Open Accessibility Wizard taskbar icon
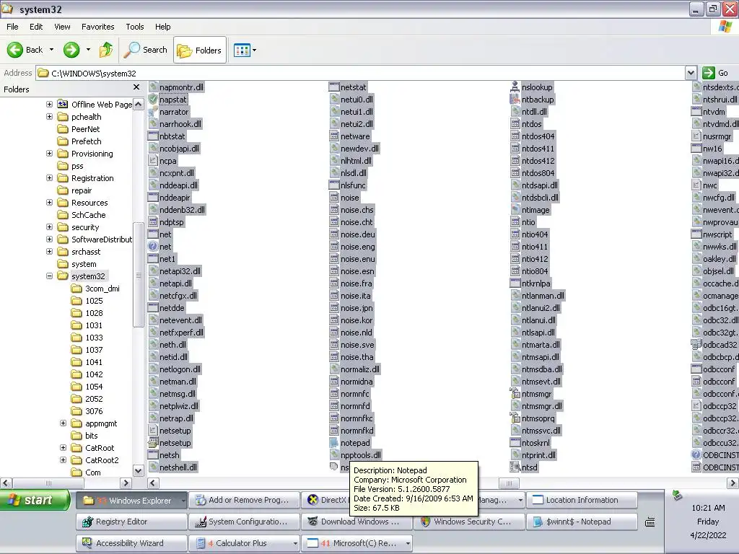Screen dimensions: 739x554 point(87,543)
